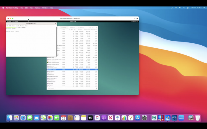Open the System Monitor hamburger menu
The height and width of the screenshot is (129, 207).
(x=93, y=27)
